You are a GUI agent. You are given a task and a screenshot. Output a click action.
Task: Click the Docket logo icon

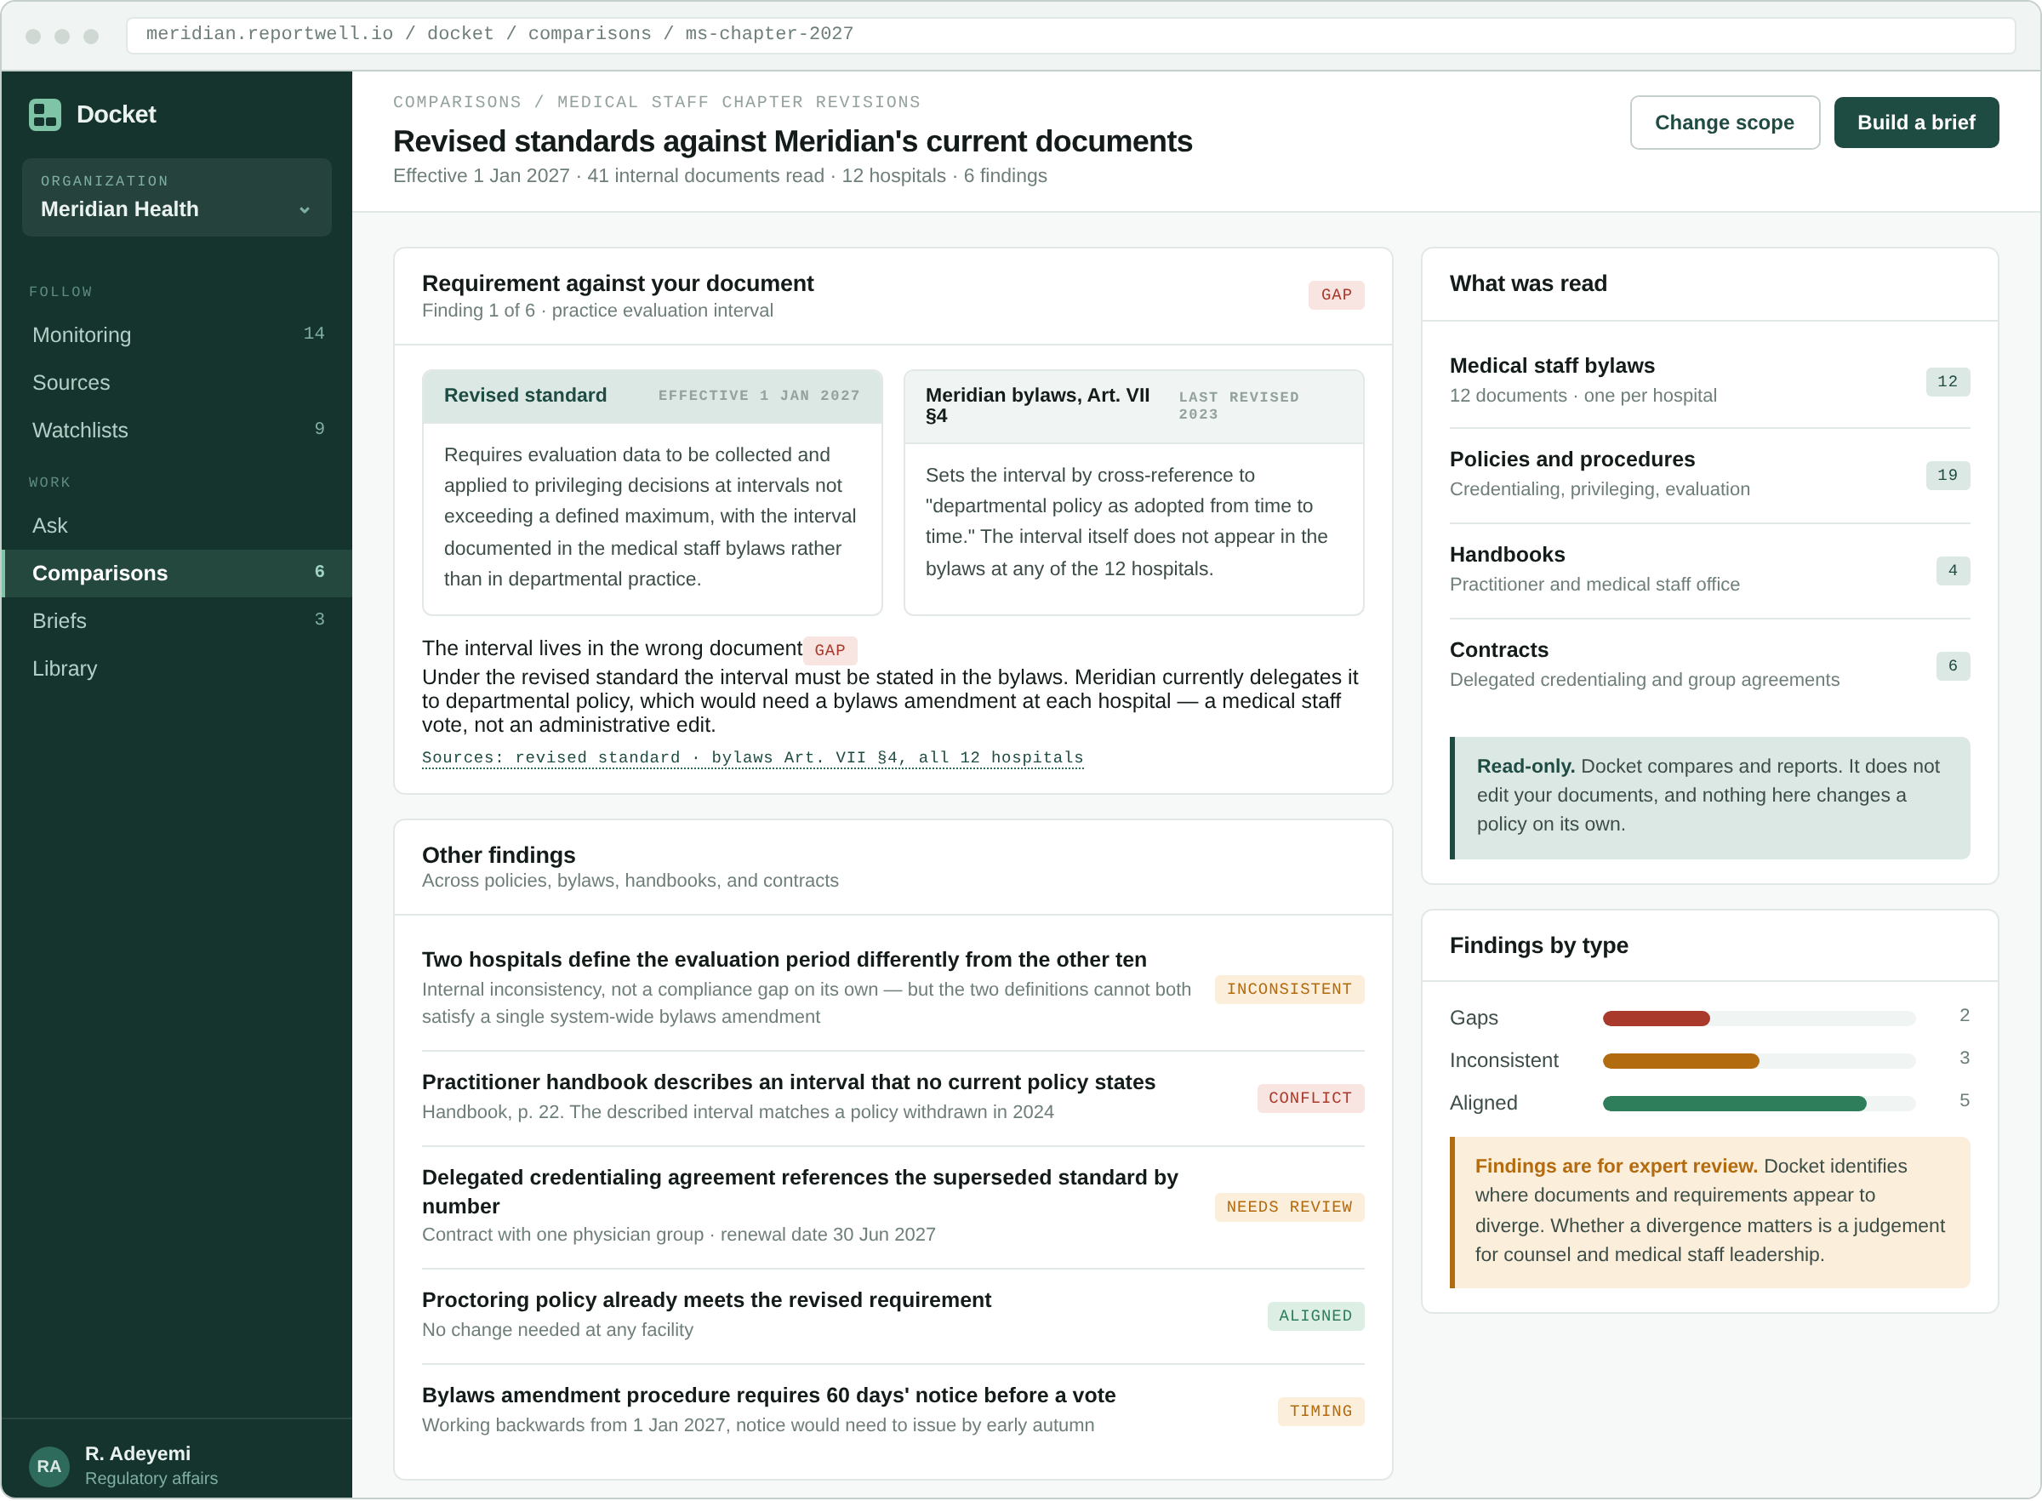[x=44, y=115]
